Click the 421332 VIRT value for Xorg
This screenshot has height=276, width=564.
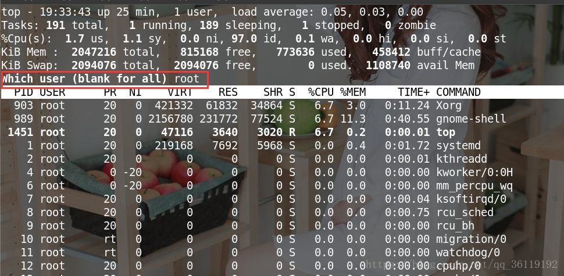174,106
